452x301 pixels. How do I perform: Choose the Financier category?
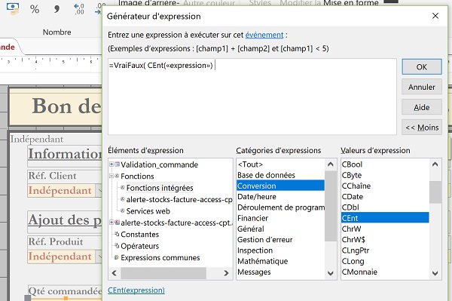click(x=280, y=218)
